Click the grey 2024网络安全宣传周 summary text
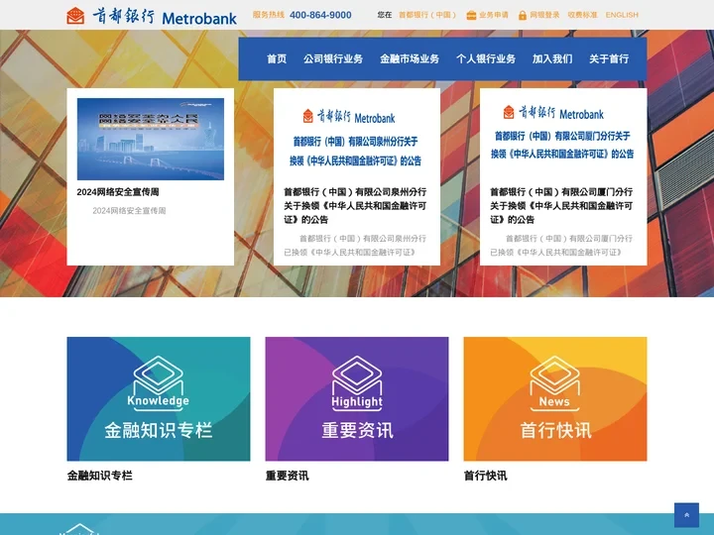 point(129,211)
